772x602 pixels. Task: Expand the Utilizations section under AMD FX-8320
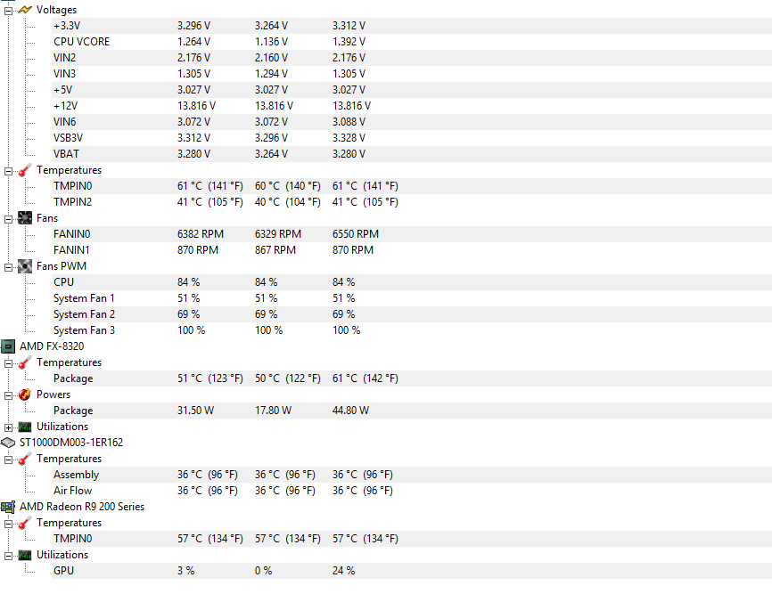7,426
